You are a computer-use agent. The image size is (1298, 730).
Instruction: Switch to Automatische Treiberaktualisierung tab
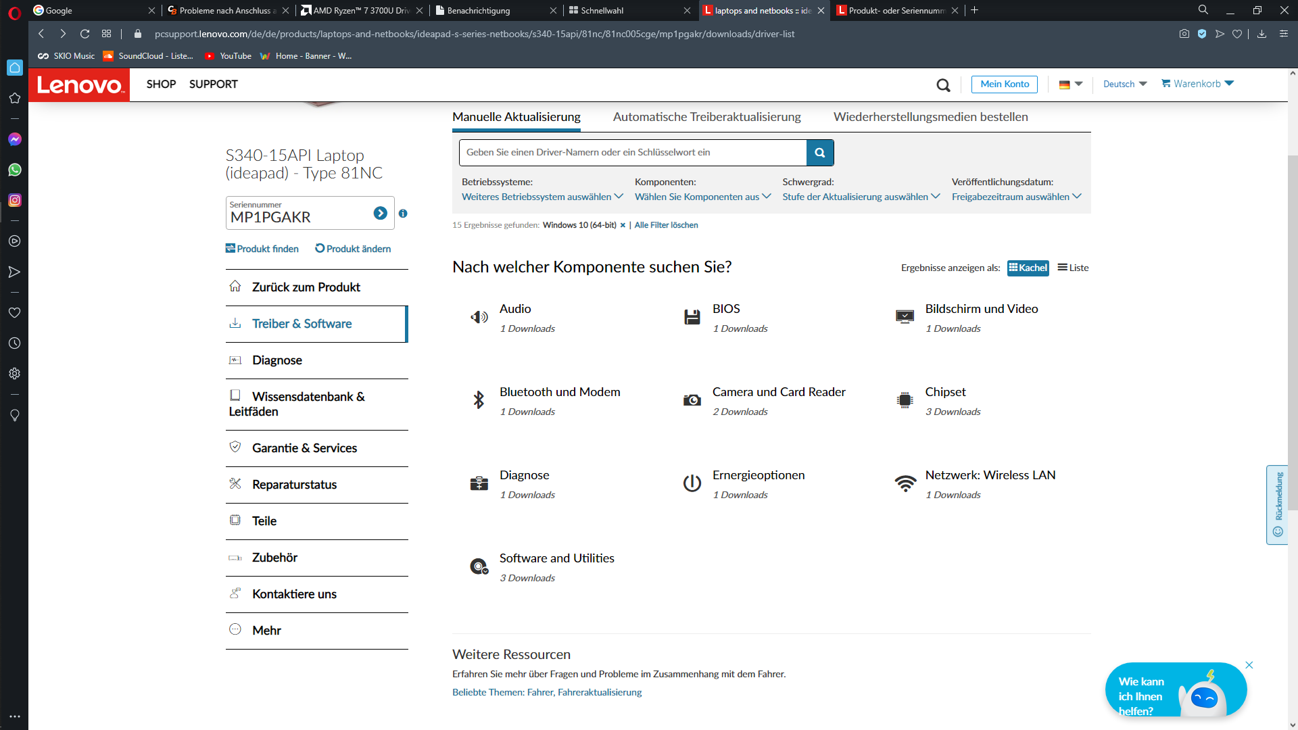[706, 117]
